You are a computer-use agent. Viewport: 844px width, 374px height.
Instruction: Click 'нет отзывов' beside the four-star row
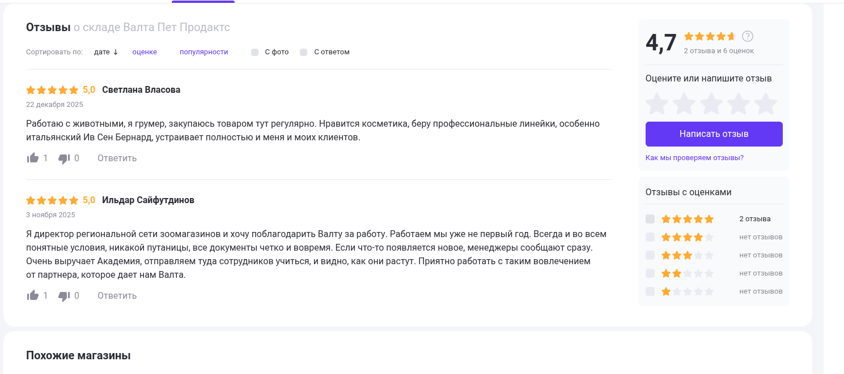761,237
